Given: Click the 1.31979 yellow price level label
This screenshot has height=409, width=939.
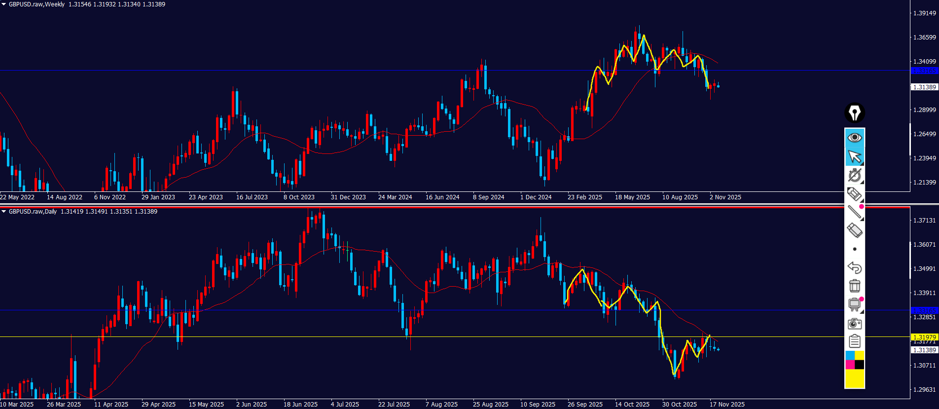Looking at the screenshot, I should point(924,337).
